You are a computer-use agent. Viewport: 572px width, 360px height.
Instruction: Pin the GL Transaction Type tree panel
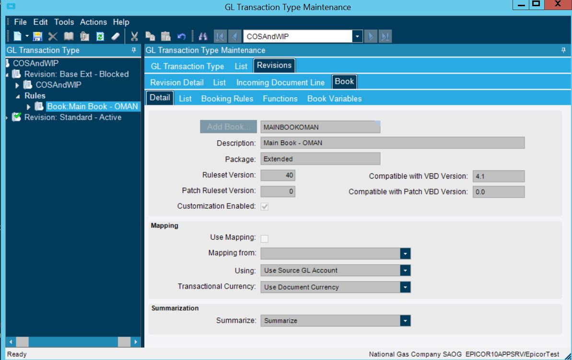134,50
